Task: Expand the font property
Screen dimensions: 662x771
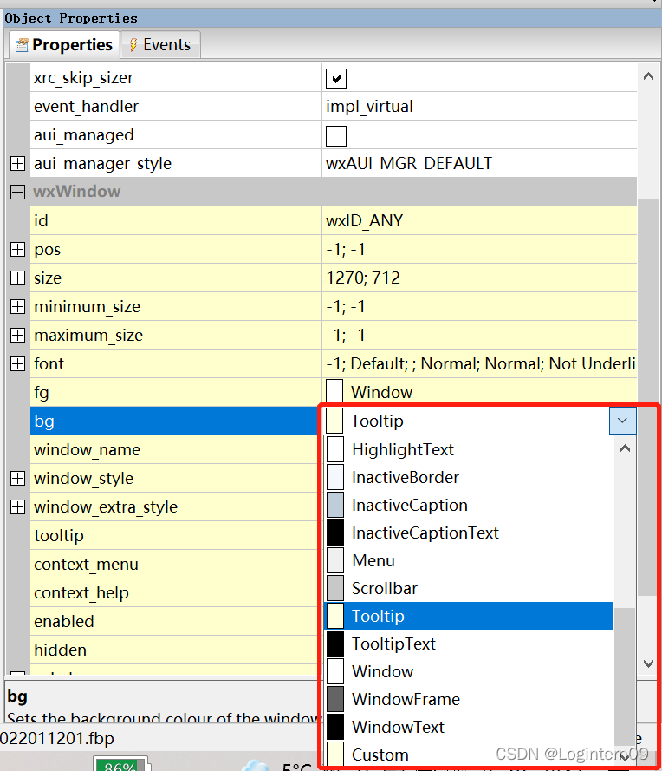Action: tap(17, 363)
